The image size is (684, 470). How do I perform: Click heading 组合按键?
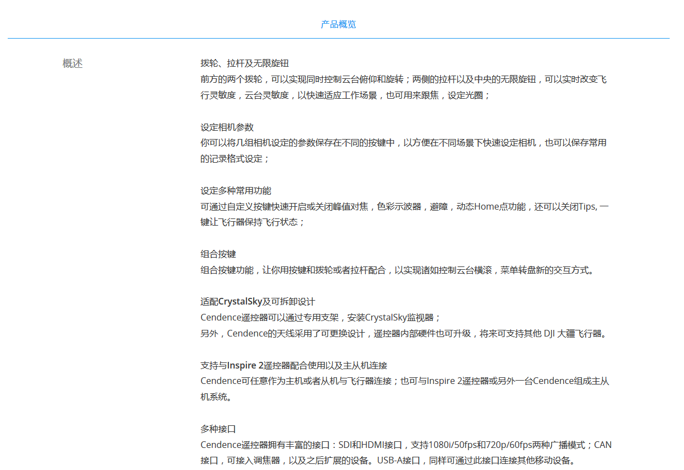coord(218,254)
